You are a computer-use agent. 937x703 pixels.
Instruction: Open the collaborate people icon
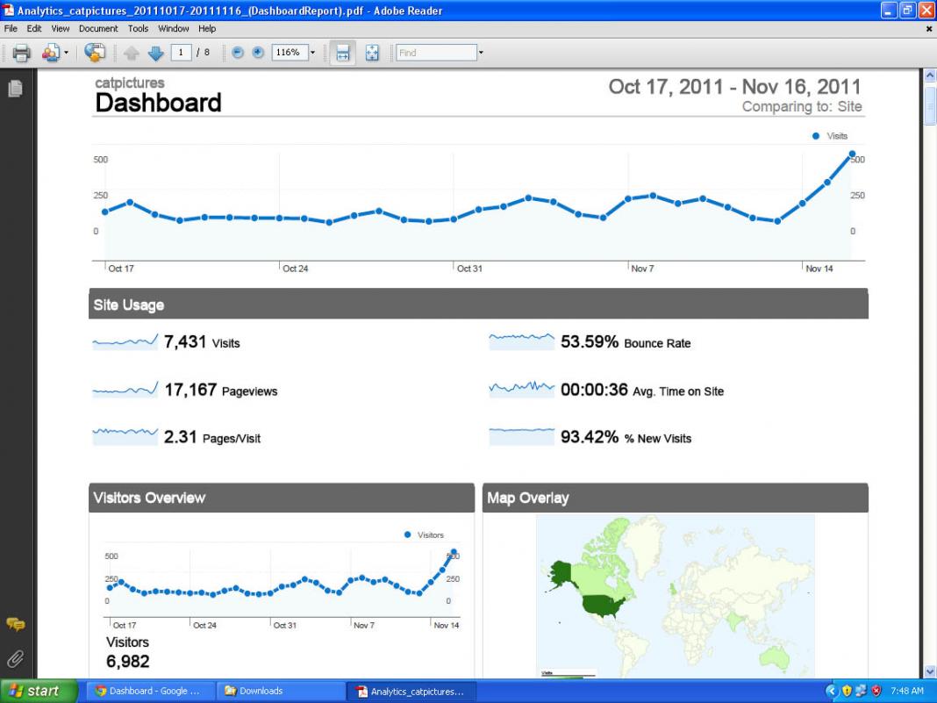[50, 54]
